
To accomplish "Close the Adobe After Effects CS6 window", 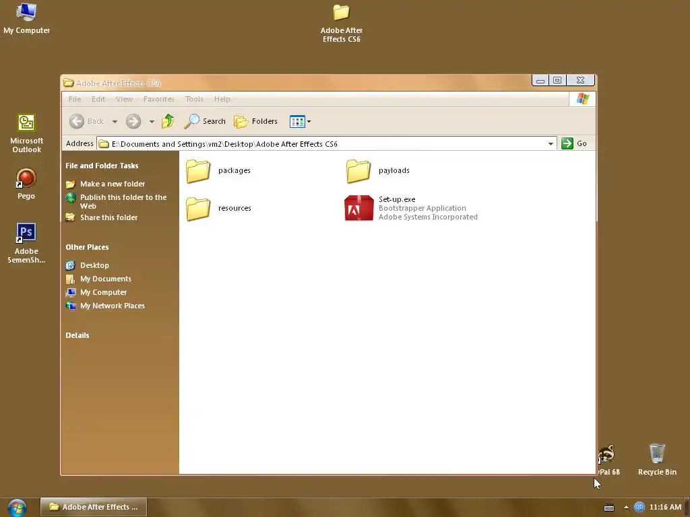I will point(580,80).
